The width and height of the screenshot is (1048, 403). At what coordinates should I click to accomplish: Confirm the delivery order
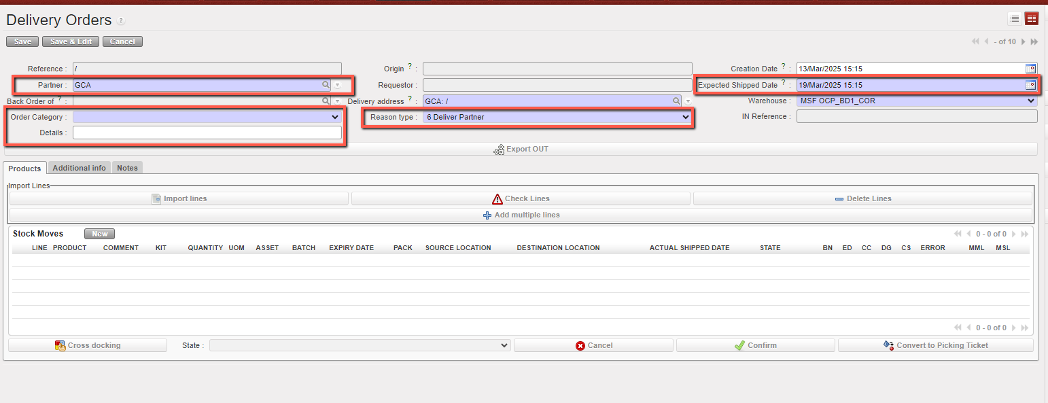pos(755,345)
